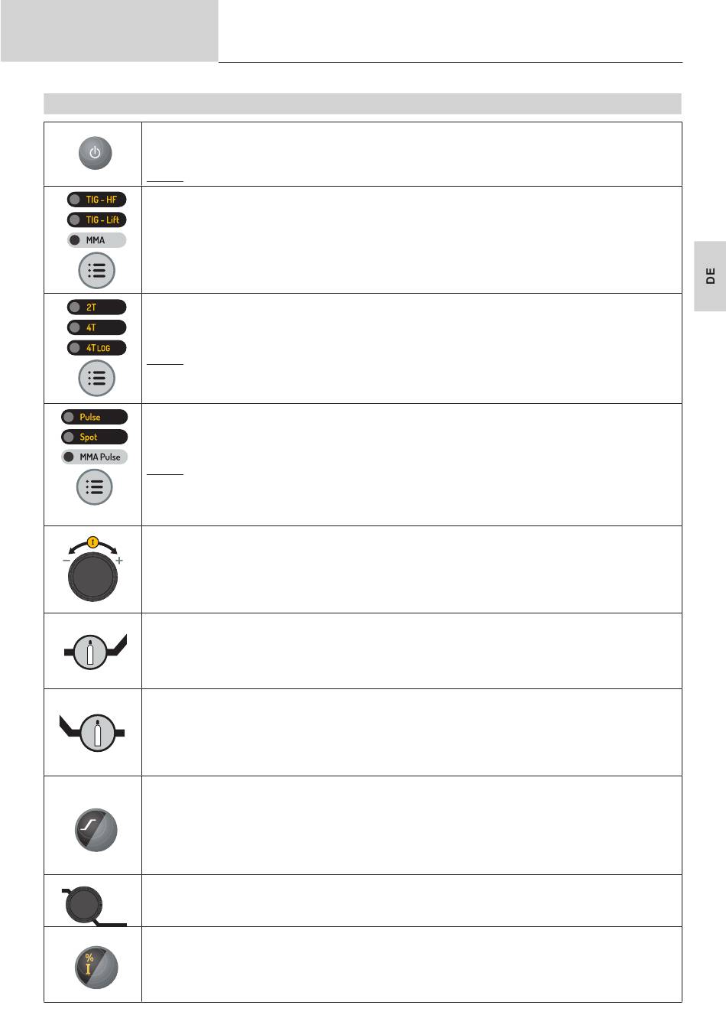Click the list button below MMA

96,271
